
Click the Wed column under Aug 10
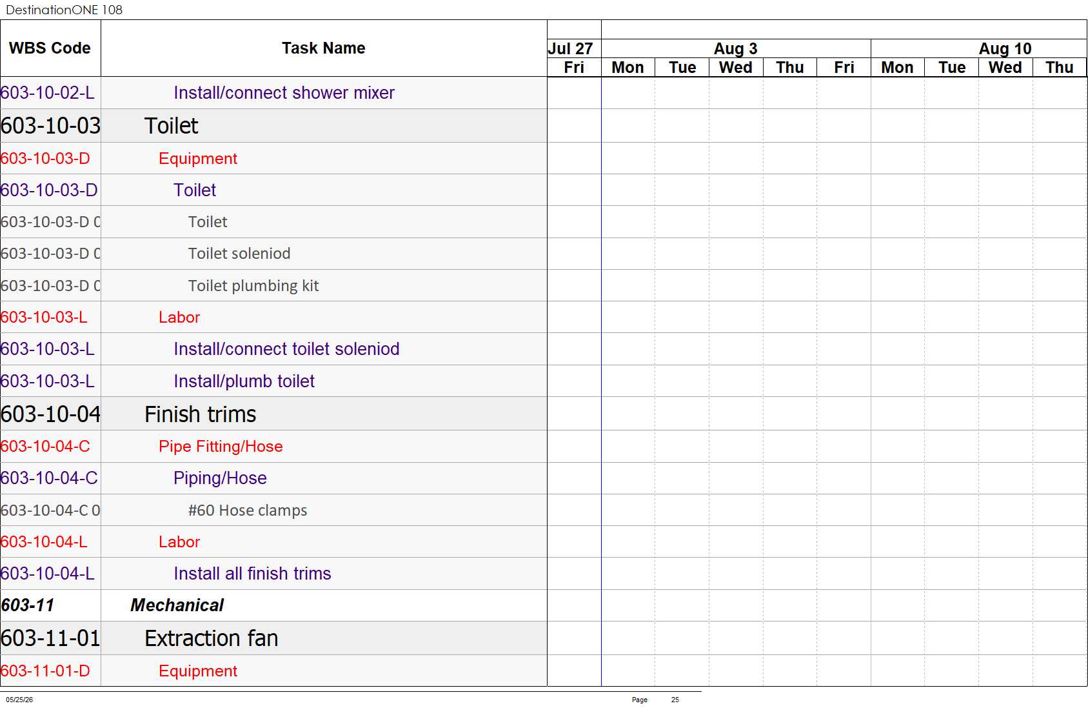(x=1005, y=68)
